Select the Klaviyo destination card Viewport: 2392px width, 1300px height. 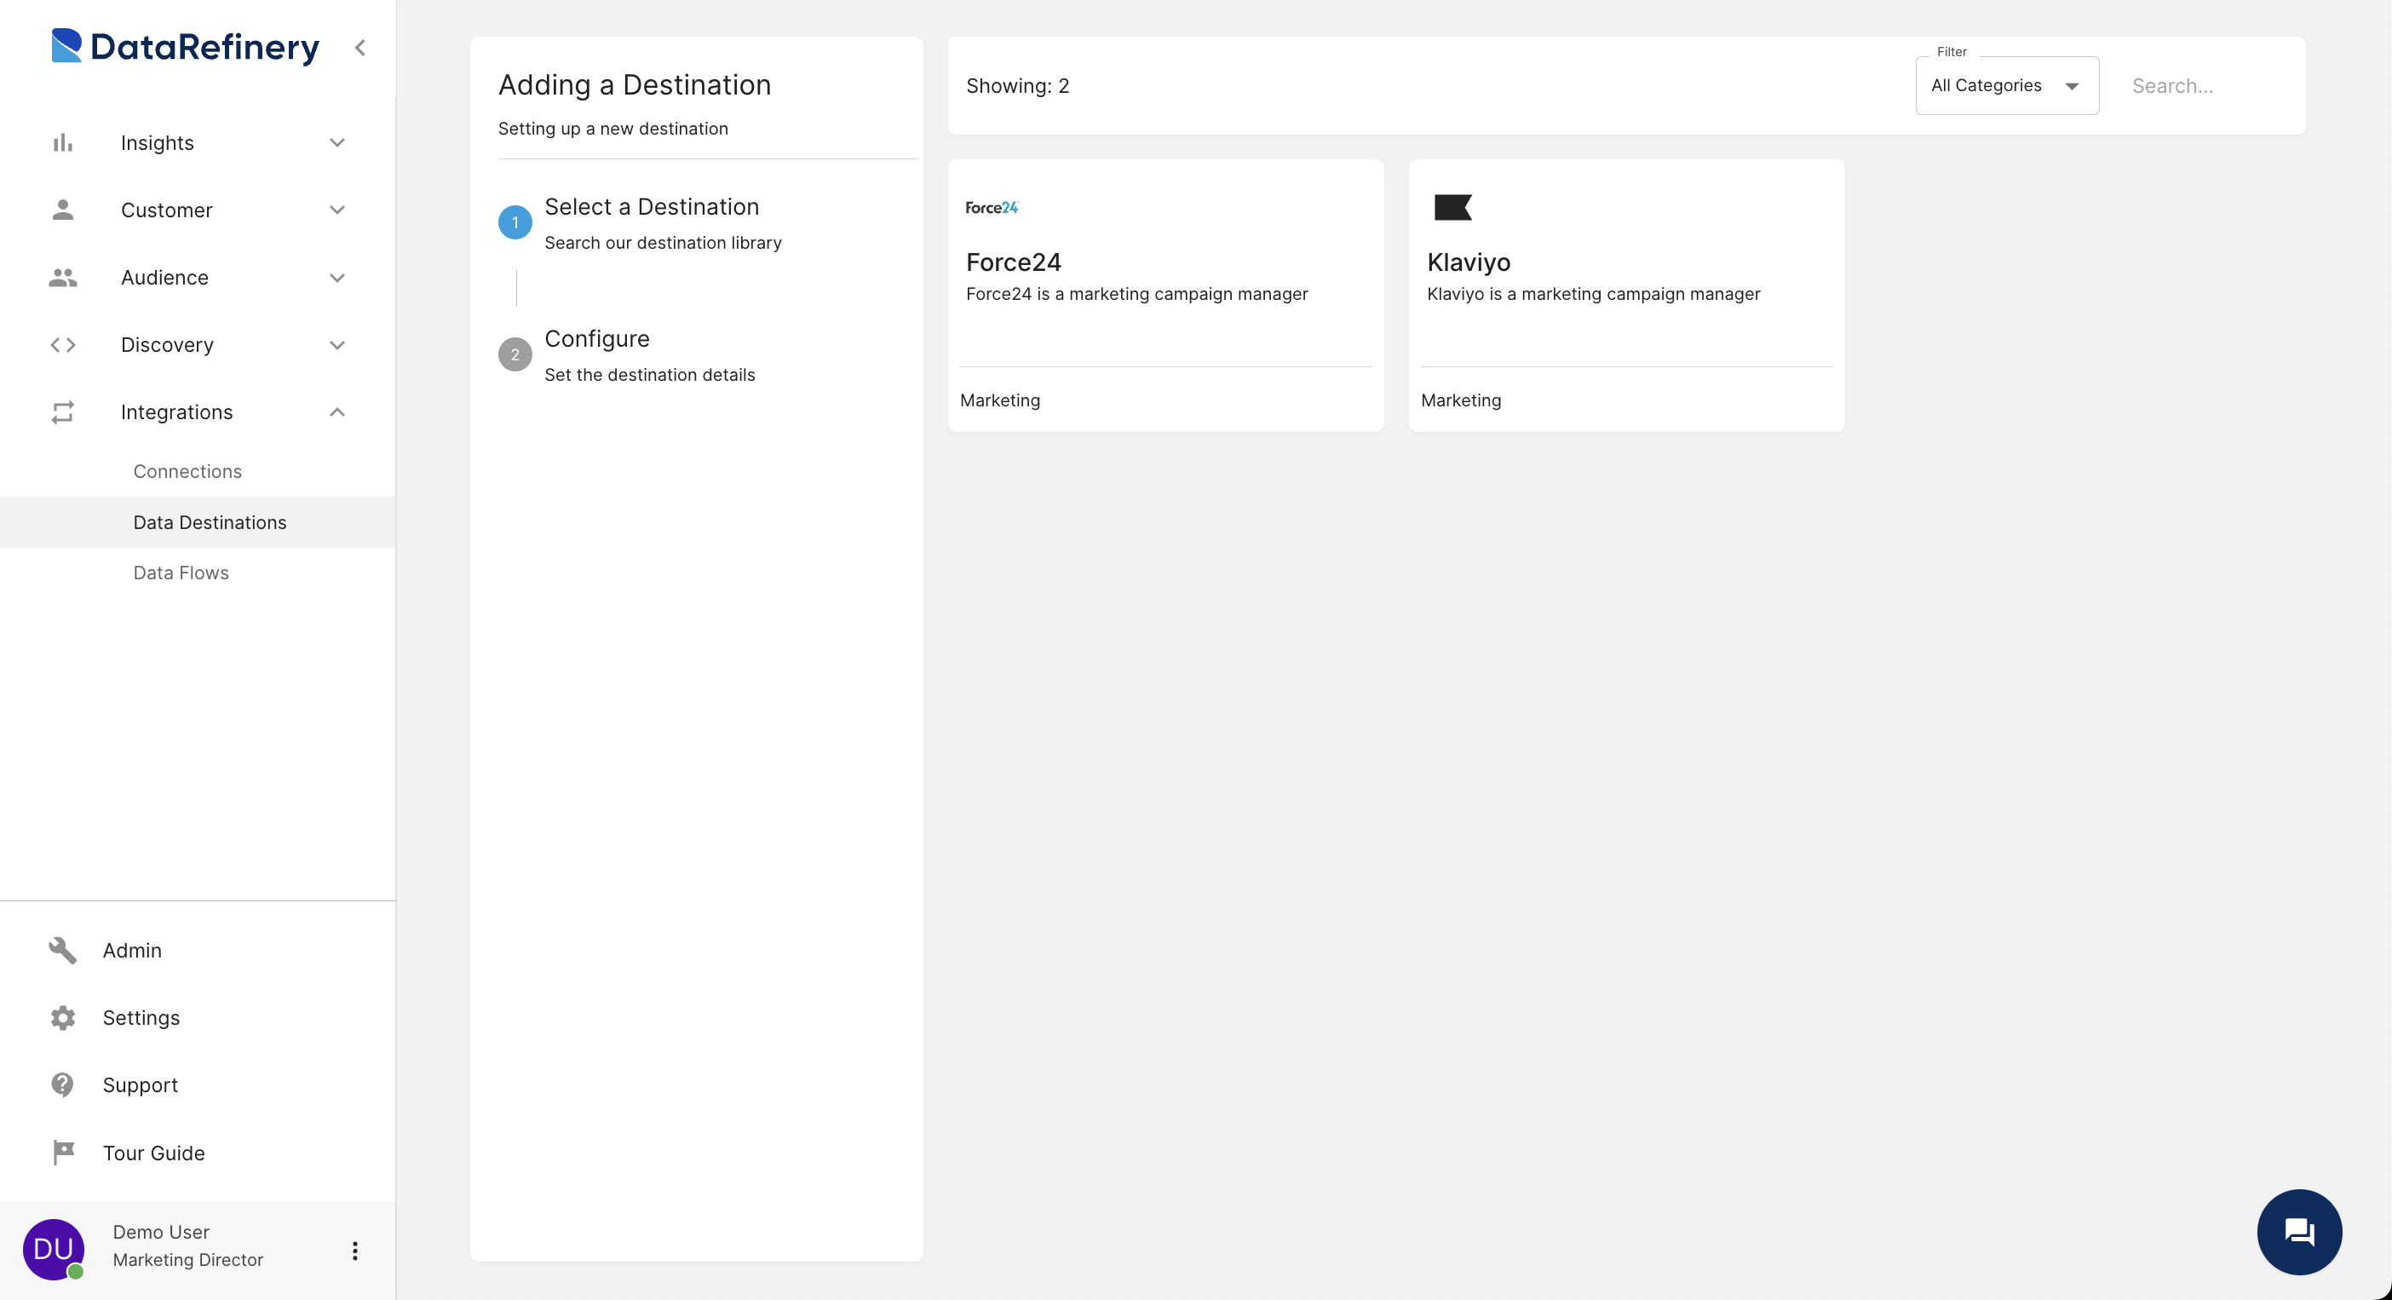pyautogui.click(x=1626, y=296)
